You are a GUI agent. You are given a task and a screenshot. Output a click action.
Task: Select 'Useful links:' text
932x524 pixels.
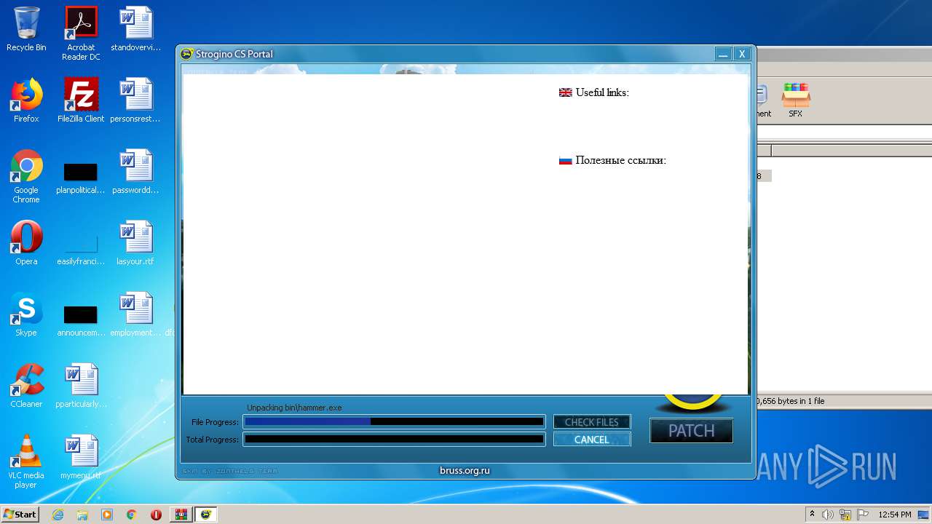click(x=602, y=92)
